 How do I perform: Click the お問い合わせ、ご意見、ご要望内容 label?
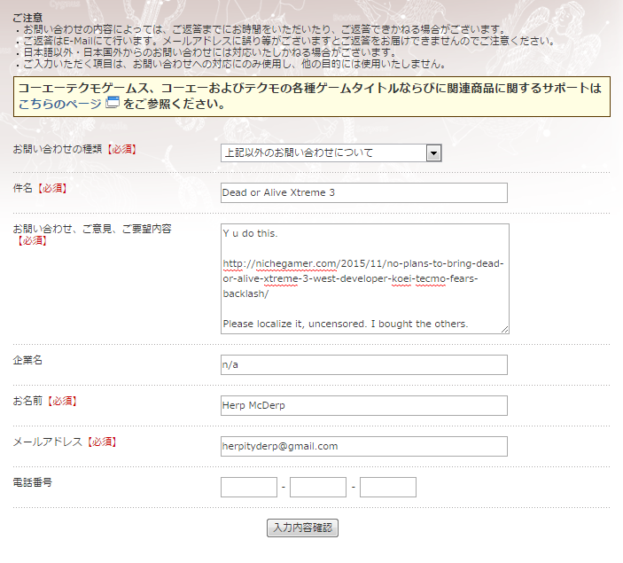click(92, 229)
